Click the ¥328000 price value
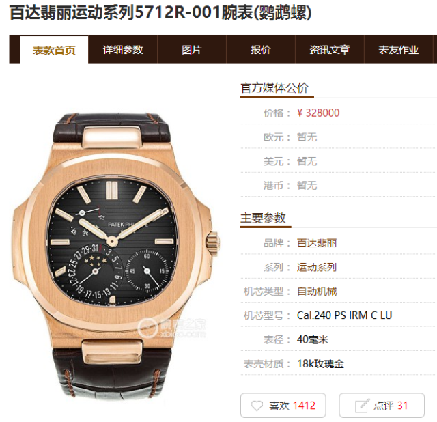 pos(318,113)
